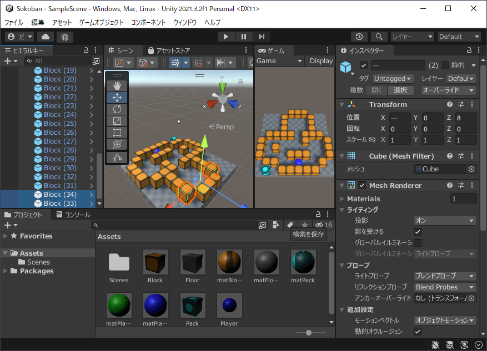Click the prefab 開く button
Screen dimensions: 487x351
point(376,90)
